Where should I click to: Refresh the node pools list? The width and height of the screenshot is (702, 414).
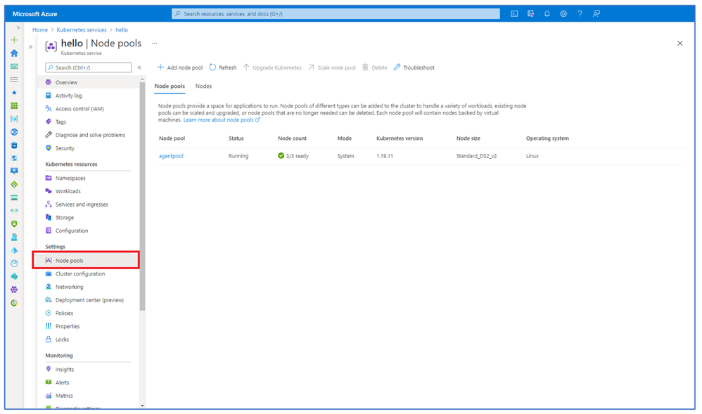coord(223,67)
